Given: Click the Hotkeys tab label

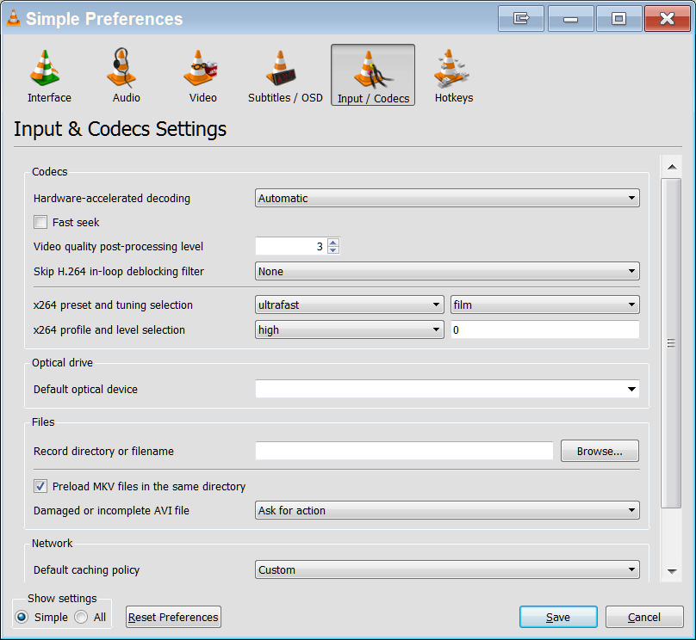Looking at the screenshot, I should pyautogui.click(x=454, y=97).
